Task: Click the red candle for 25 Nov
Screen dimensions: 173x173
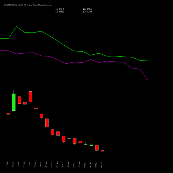Action: (64, 139)
